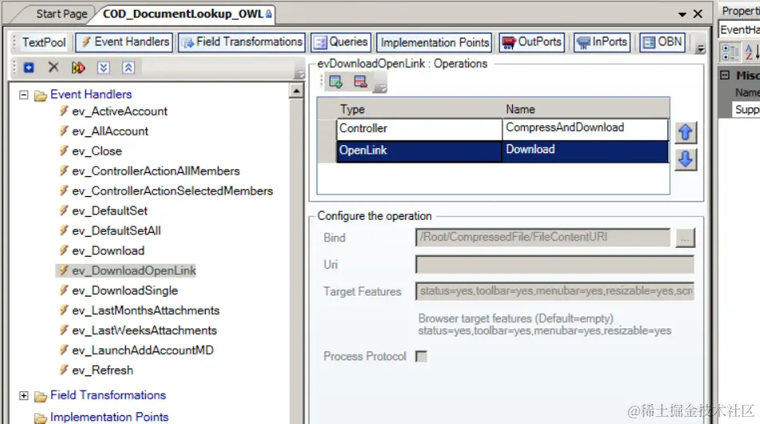Switch to the Start Page tab
The width and height of the screenshot is (760, 424).
coord(61,14)
